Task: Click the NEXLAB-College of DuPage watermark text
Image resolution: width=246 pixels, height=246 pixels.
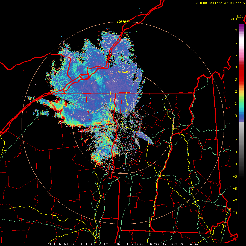Action: (x=220, y=3)
